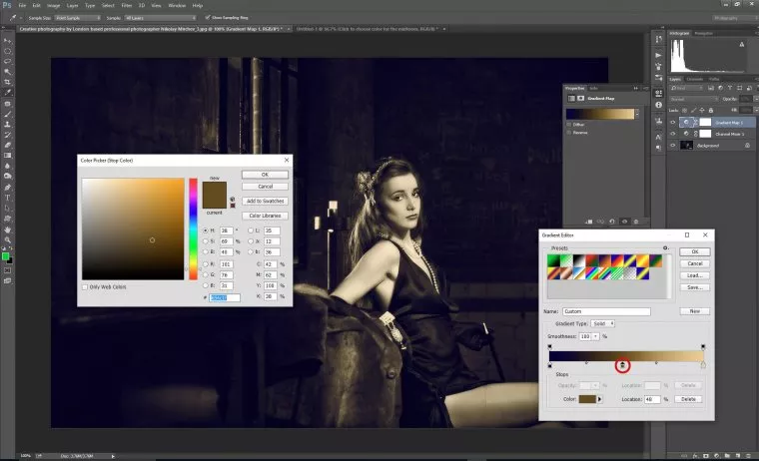Image resolution: width=759 pixels, height=461 pixels.
Task: Switch to the Info tab in Properties panel
Action: click(593, 88)
